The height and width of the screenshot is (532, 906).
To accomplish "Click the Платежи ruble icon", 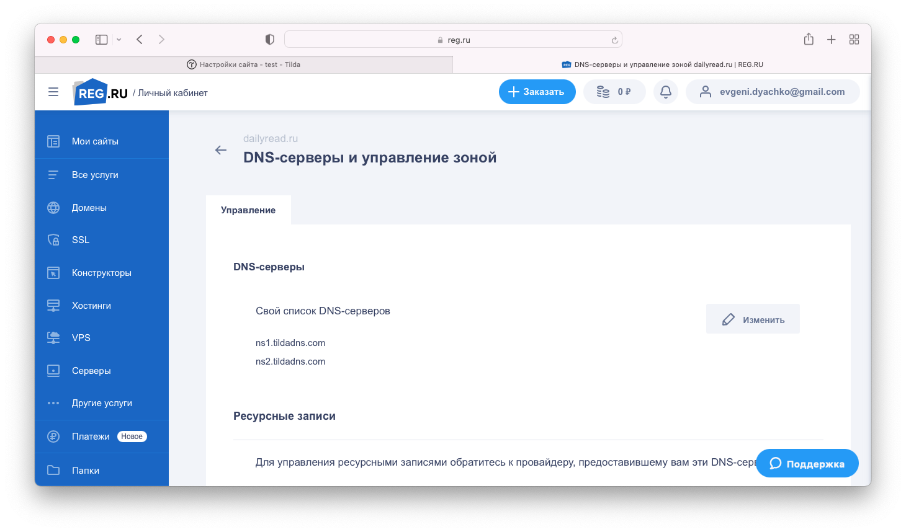I will point(53,437).
